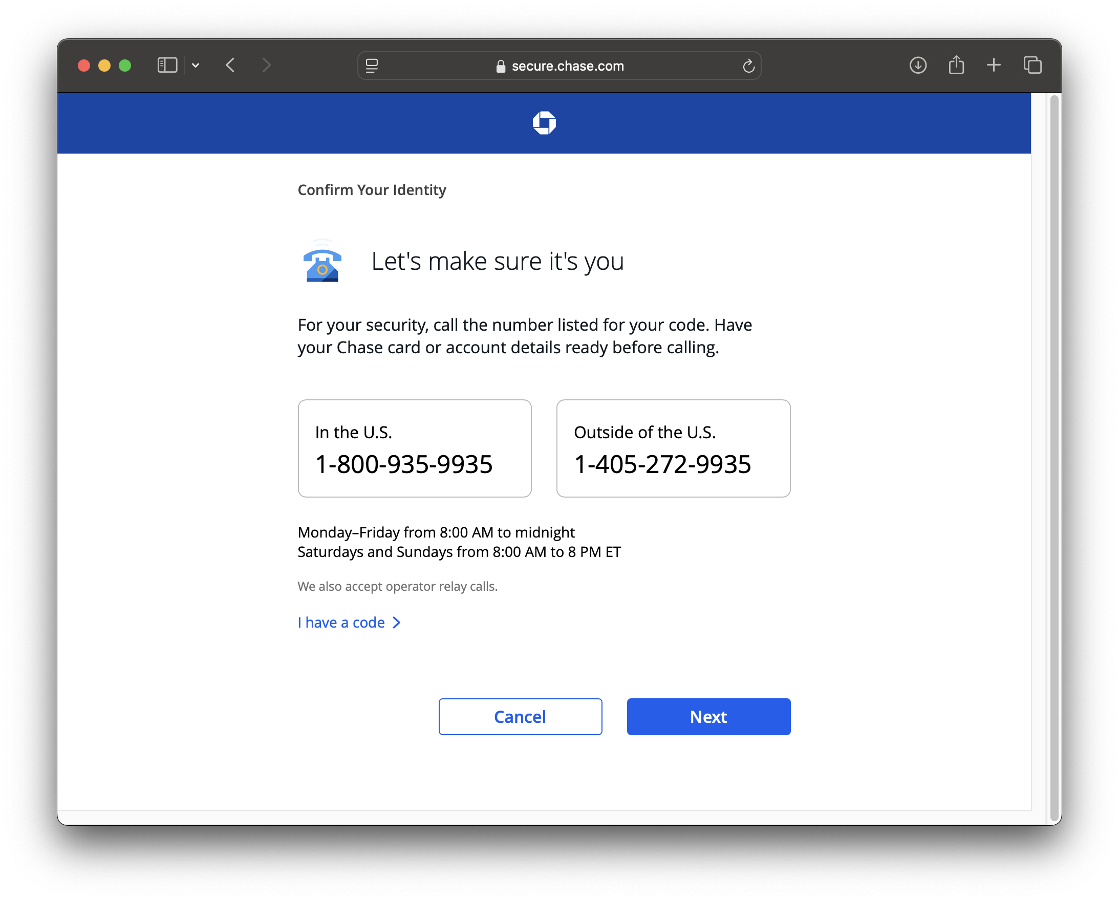Select the In the U.S. phone number card

[415, 448]
